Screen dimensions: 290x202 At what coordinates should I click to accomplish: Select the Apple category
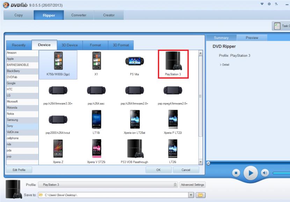point(22,59)
